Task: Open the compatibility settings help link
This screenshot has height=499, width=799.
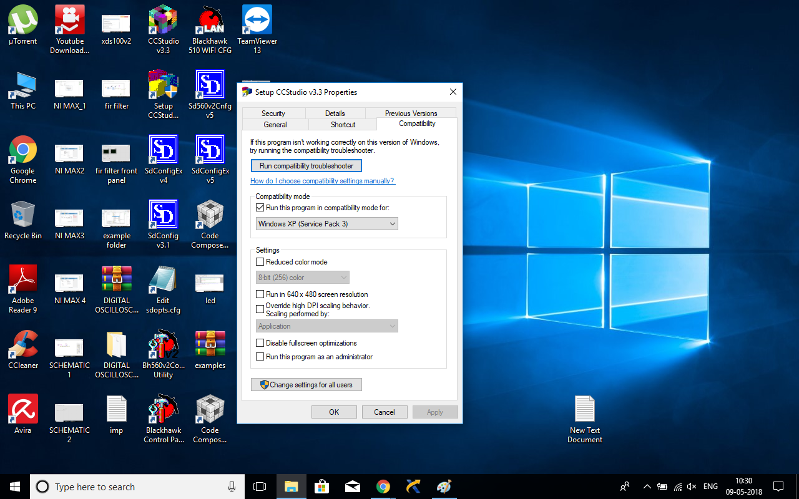Action: (x=323, y=181)
